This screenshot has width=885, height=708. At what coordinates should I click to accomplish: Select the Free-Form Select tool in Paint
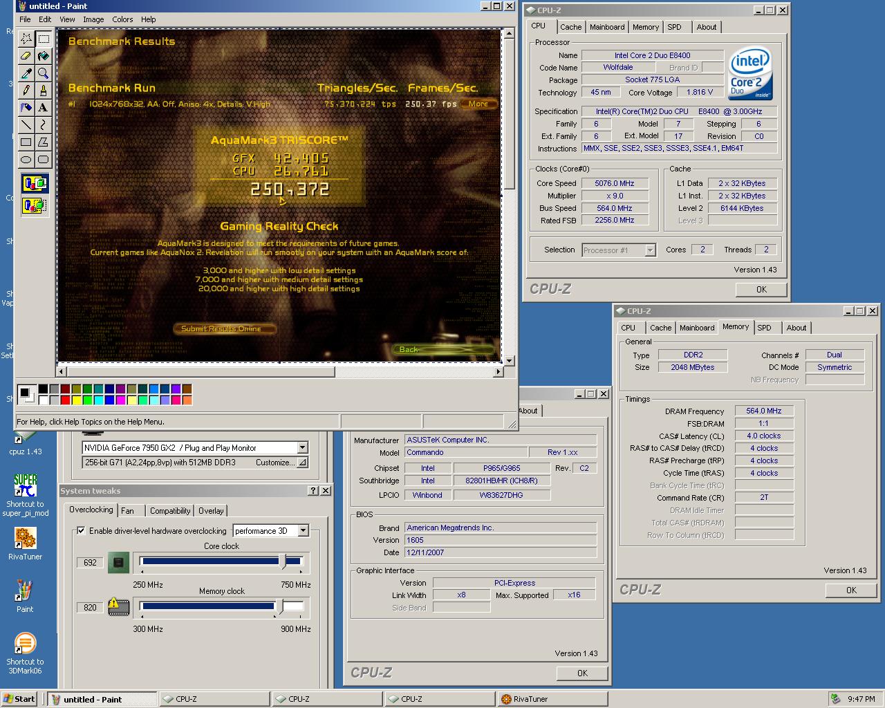pyautogui.click(x=26, y=39)
